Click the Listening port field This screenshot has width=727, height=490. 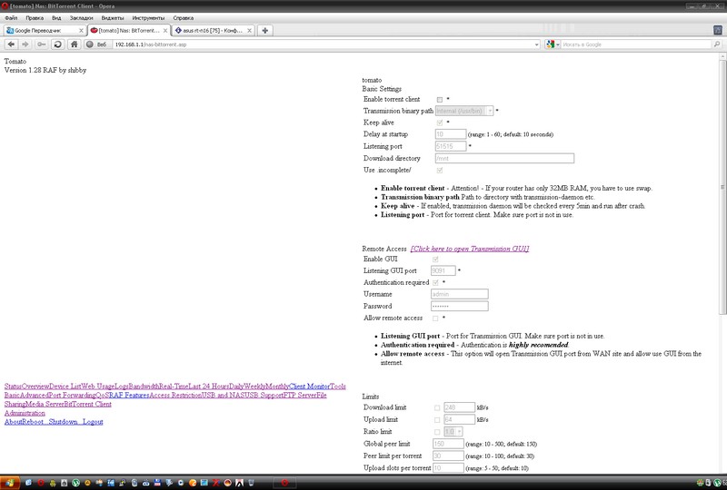click(x=451, y=146)
